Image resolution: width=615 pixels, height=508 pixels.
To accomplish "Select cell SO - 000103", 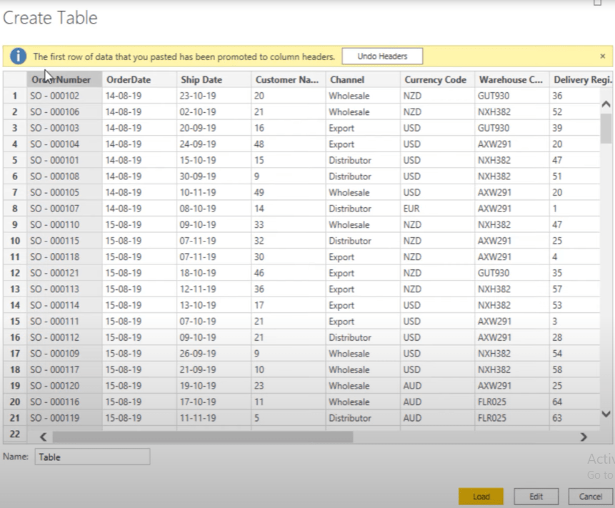I will (64, 128).
